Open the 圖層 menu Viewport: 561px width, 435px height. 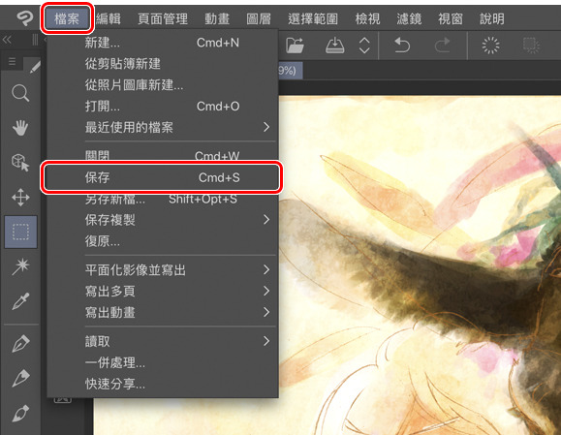259,18
